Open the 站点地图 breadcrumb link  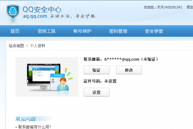tap(16, 46)
